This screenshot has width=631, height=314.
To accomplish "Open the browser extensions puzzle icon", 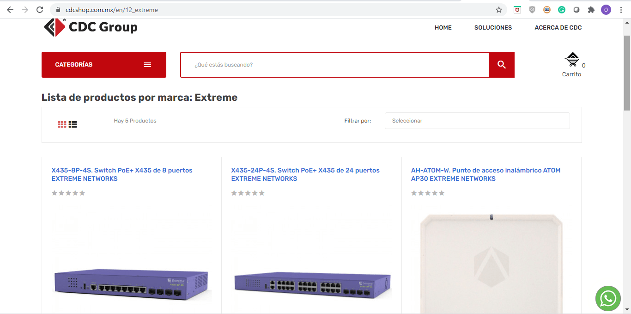I will click(591, 10).
